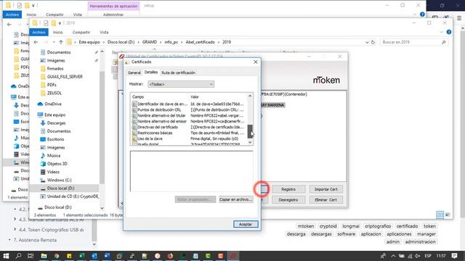Open the Mostrar <Todos> dropdown
This screenshot has height=261, width=465.
click(x=181, y=84)
